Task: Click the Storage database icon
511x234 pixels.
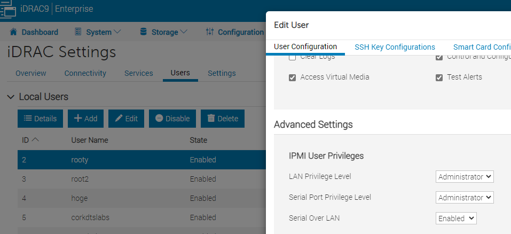Action: (x=143, y=32)
